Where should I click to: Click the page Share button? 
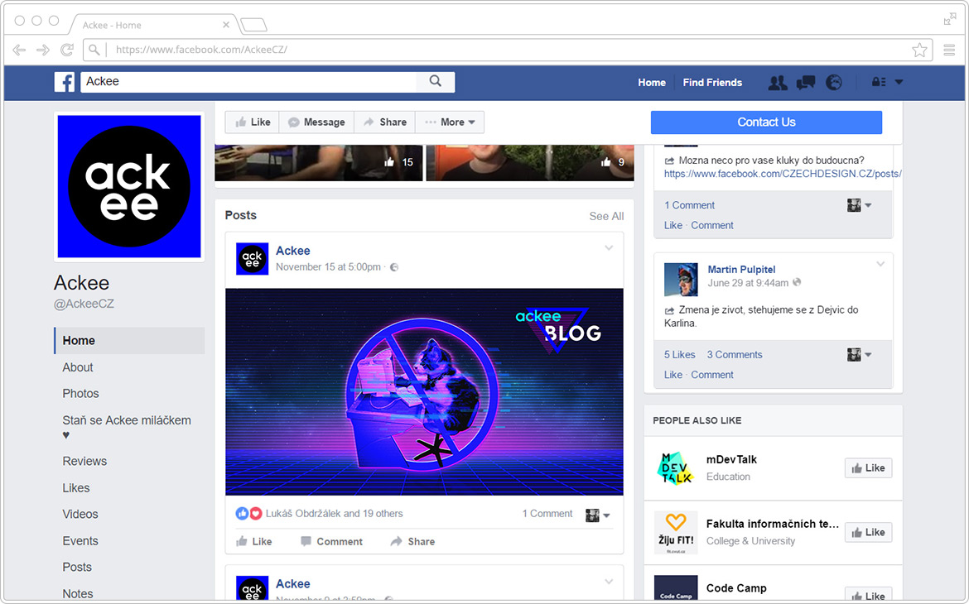click(x=384, y=122)
